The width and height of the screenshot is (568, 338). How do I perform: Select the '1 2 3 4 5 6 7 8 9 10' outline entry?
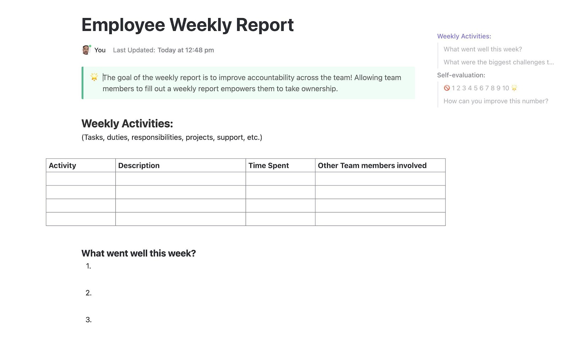pos(480,88)
